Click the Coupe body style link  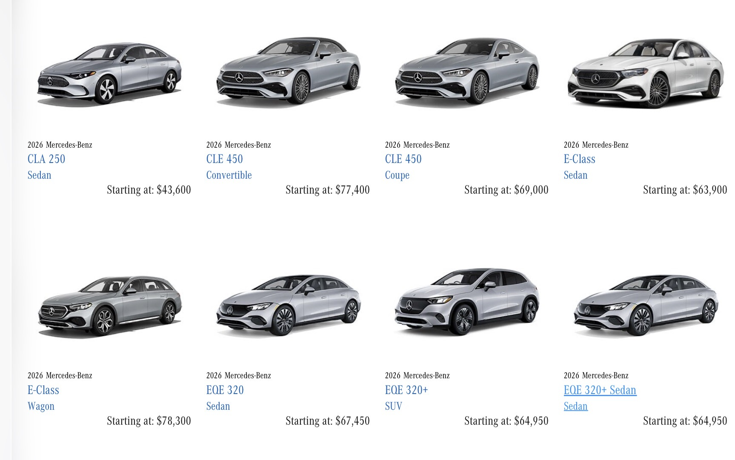coord(397,175)
